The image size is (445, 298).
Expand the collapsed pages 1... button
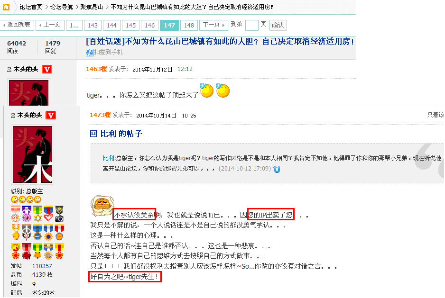coord(74,26)
